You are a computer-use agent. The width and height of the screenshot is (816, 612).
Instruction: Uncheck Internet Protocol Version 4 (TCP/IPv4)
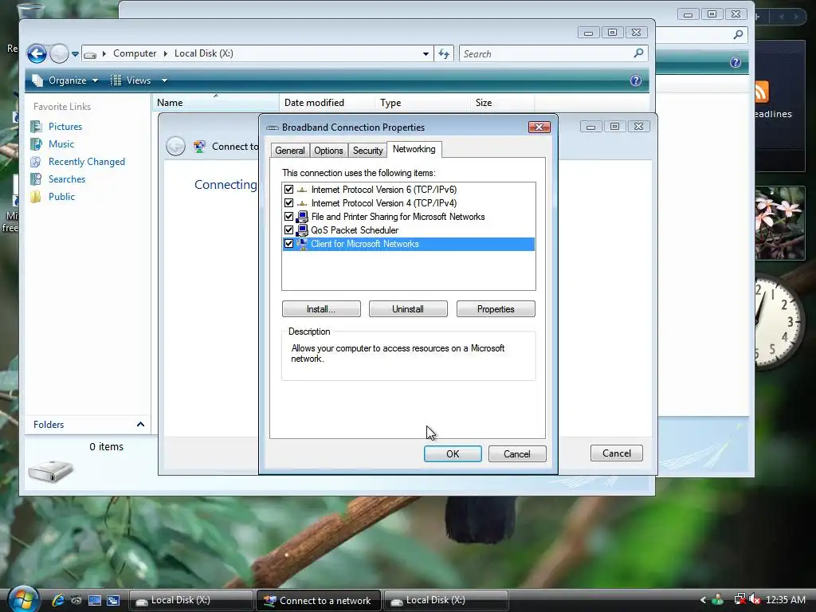click(288, 203)
